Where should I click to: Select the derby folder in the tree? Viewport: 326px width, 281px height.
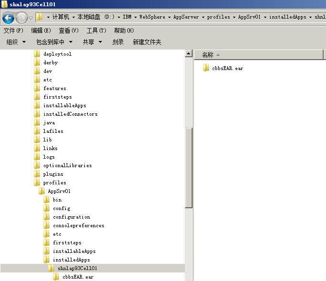tap(46, 62)
